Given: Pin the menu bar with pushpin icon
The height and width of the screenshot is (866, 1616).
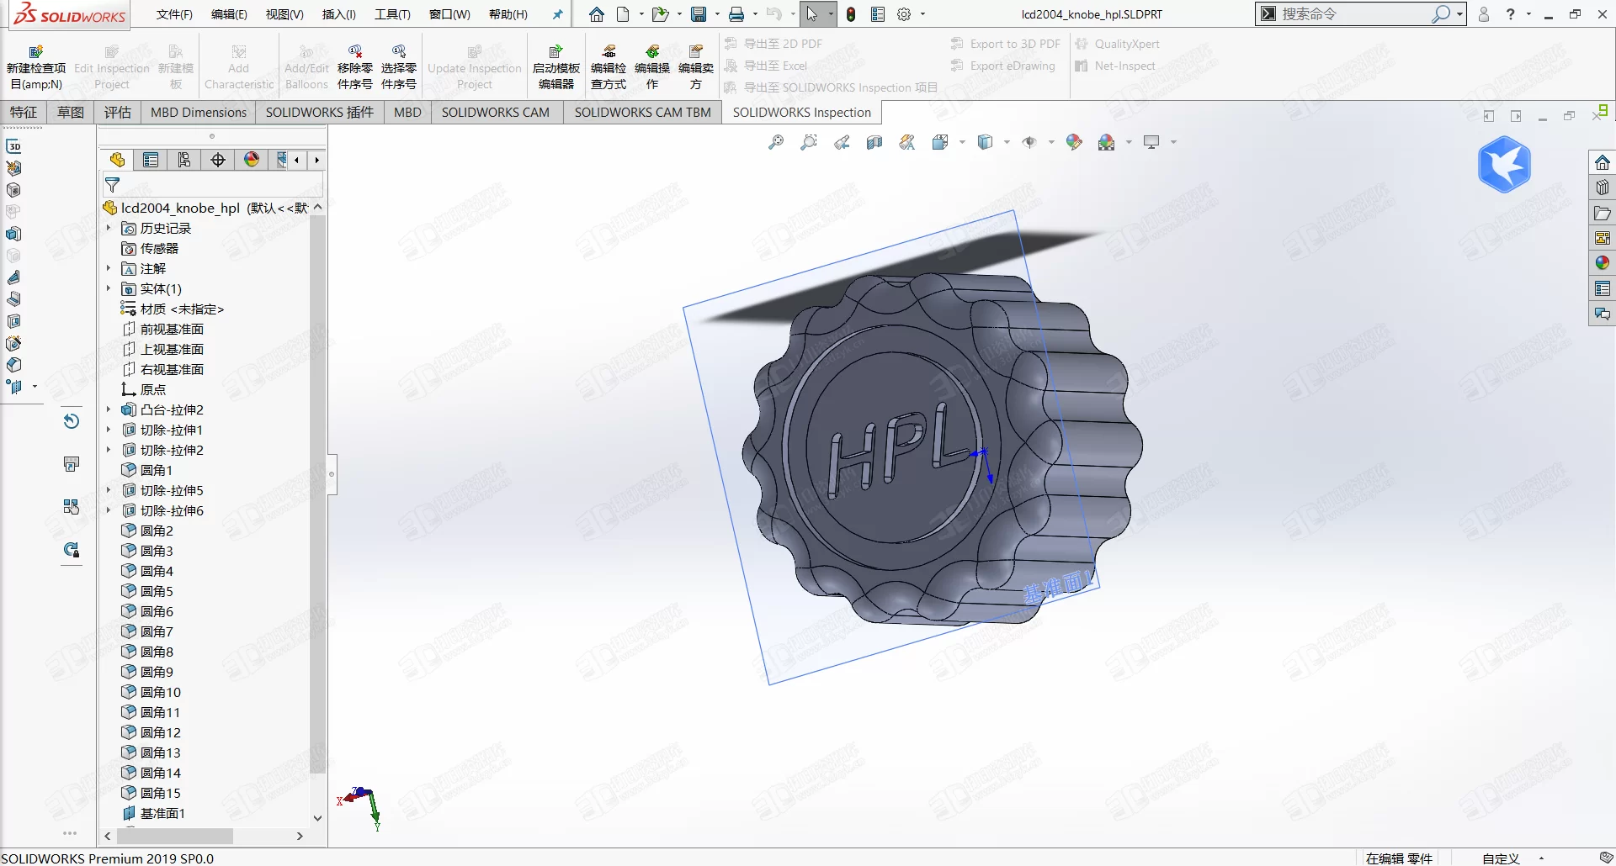Looking at the screenshot, I should 557,14.
